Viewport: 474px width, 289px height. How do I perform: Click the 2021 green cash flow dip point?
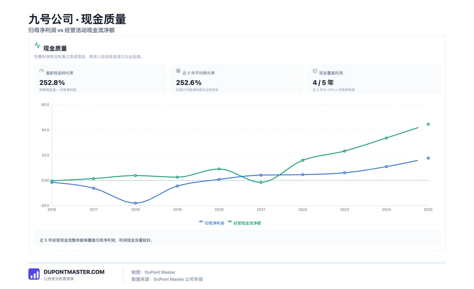point(261,182)
